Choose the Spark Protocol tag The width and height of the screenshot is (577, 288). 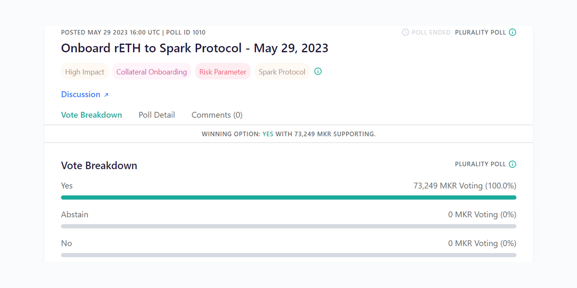click(x=282, y=72)
